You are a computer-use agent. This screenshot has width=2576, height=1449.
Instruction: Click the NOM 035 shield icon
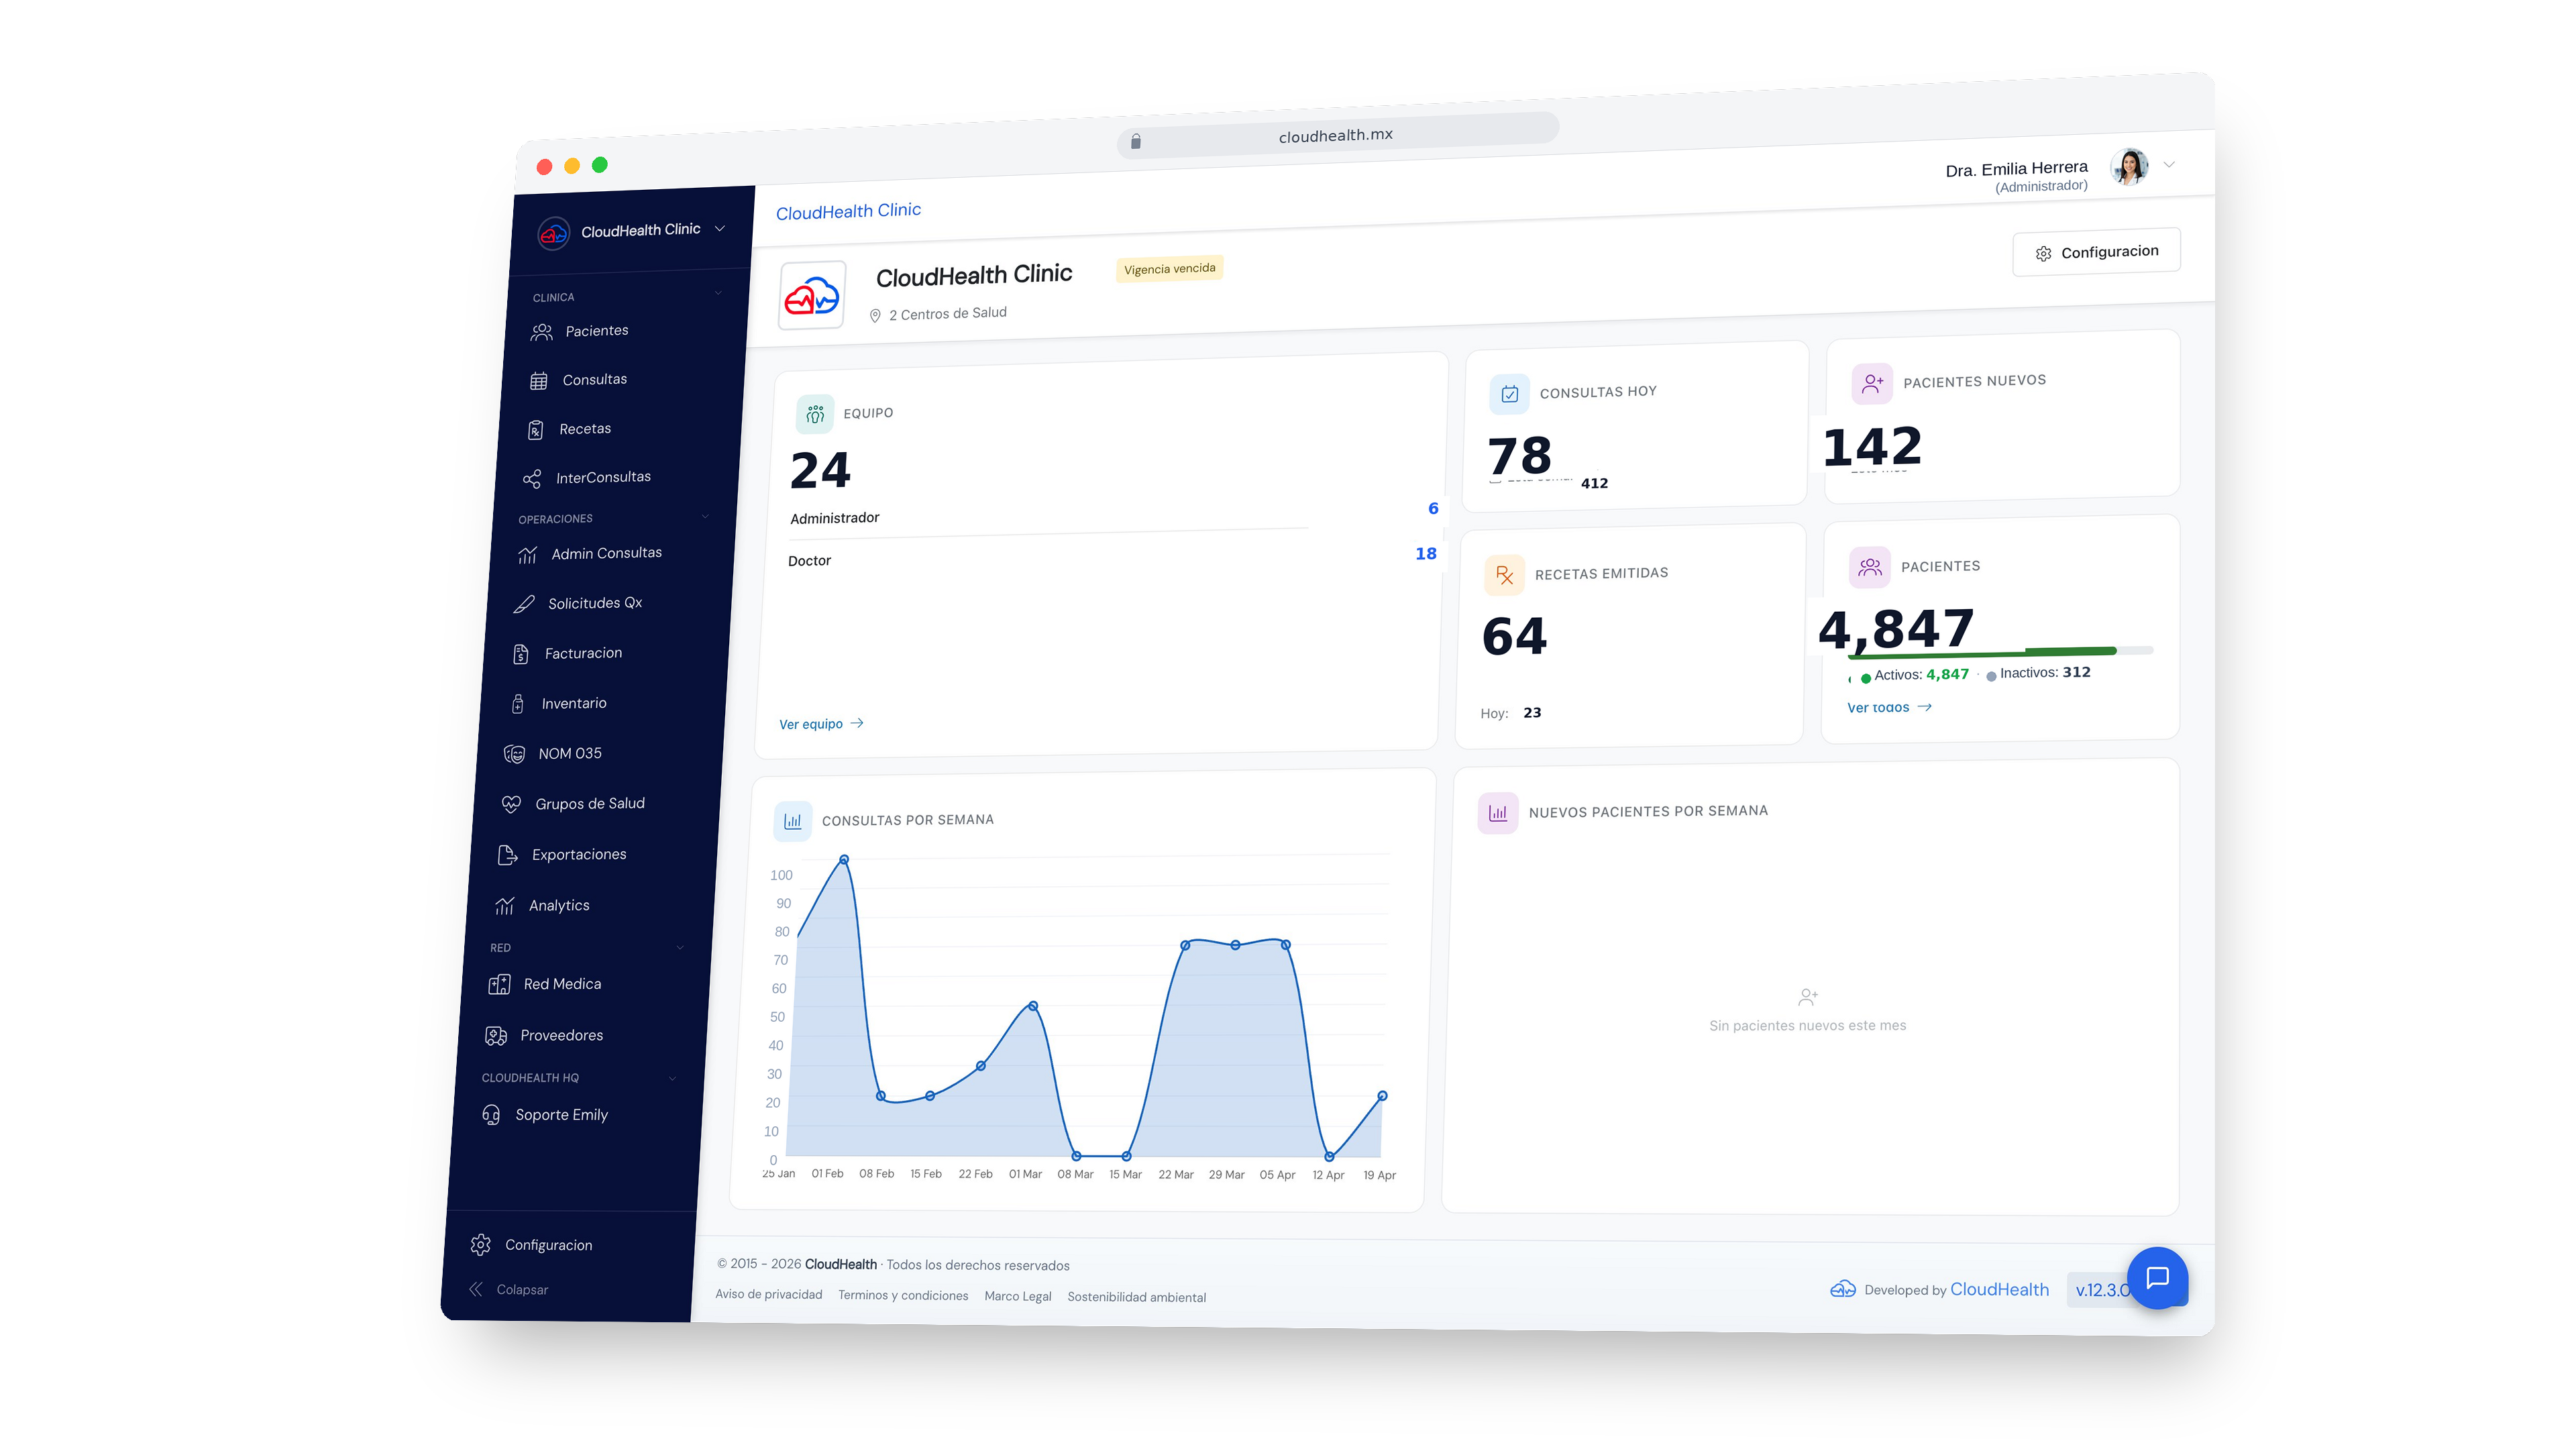pyautogui.click(x=514, y=753)
